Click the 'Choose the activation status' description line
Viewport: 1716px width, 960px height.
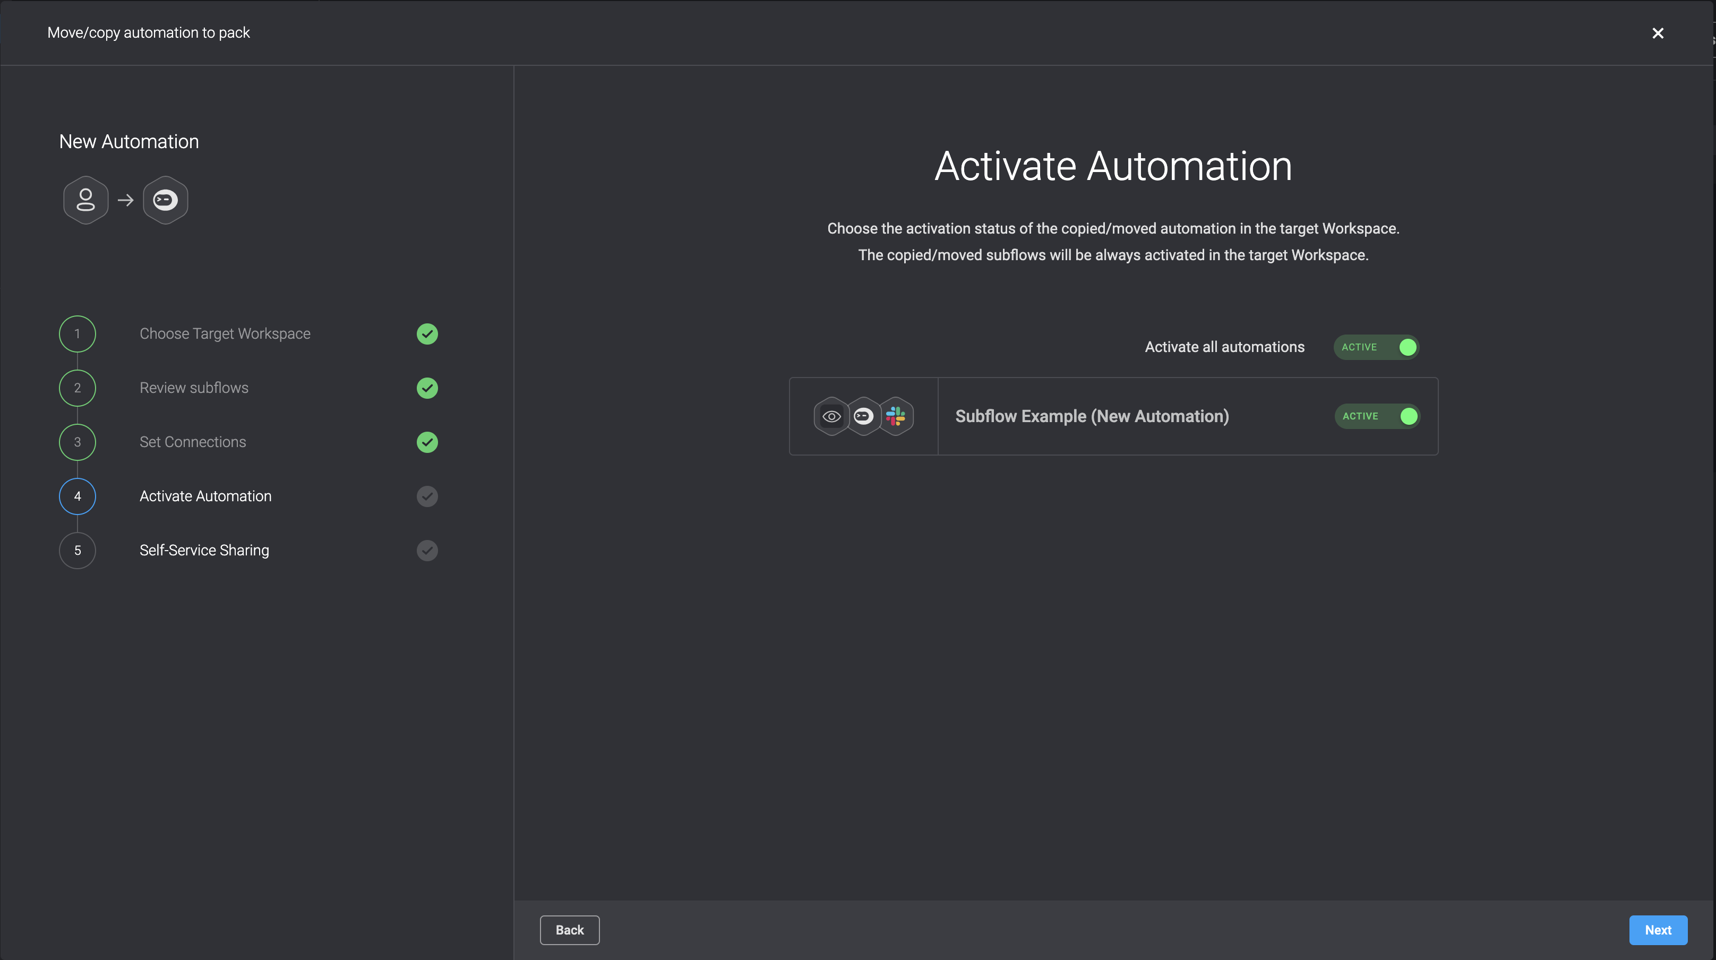point(1113,228)
